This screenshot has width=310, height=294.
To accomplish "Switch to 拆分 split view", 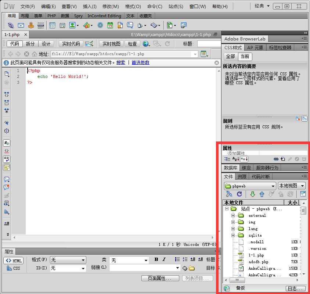I will point(30,44).
